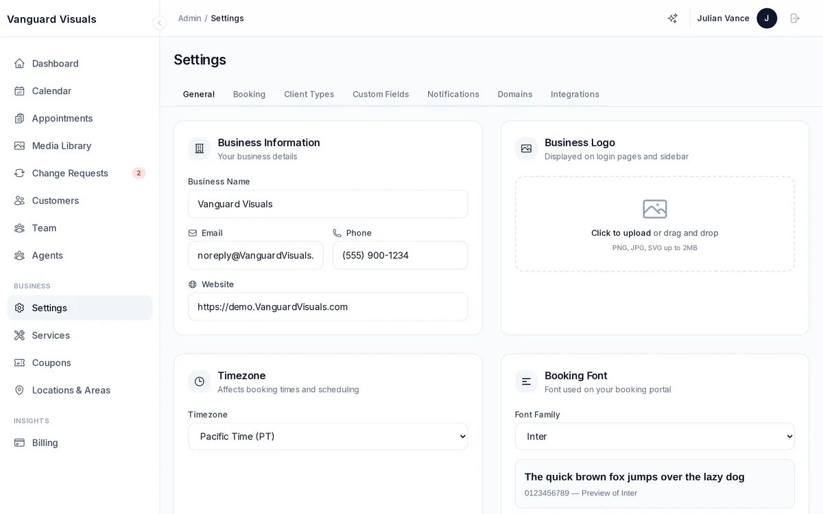Image resolution: width=823 pixels, height=514 pixels.
Task: Select the Calendar icon in sidebar
Action: (50, 90)
